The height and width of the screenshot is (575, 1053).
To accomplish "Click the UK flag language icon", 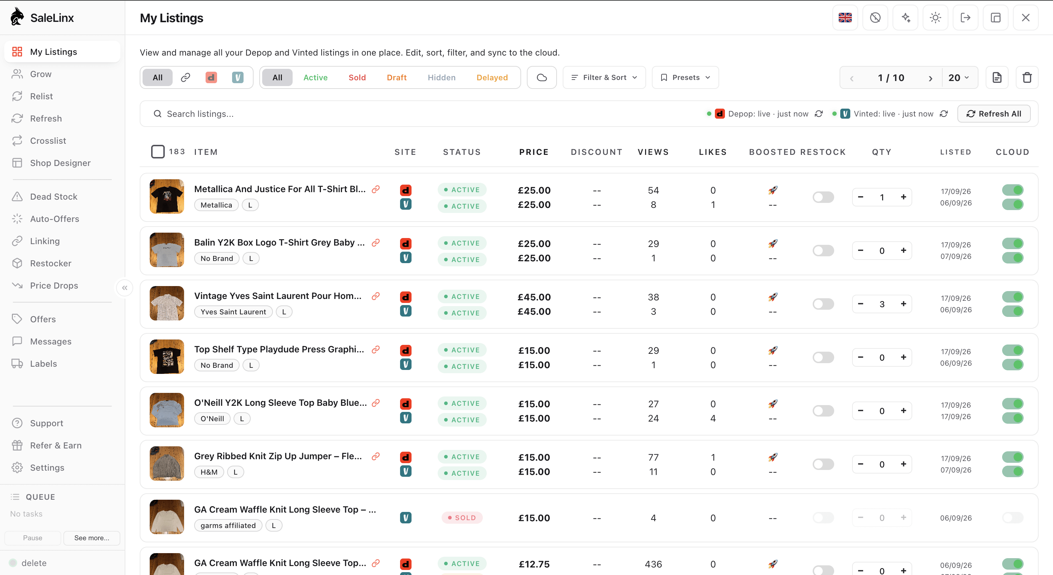I will click(845, 18).
